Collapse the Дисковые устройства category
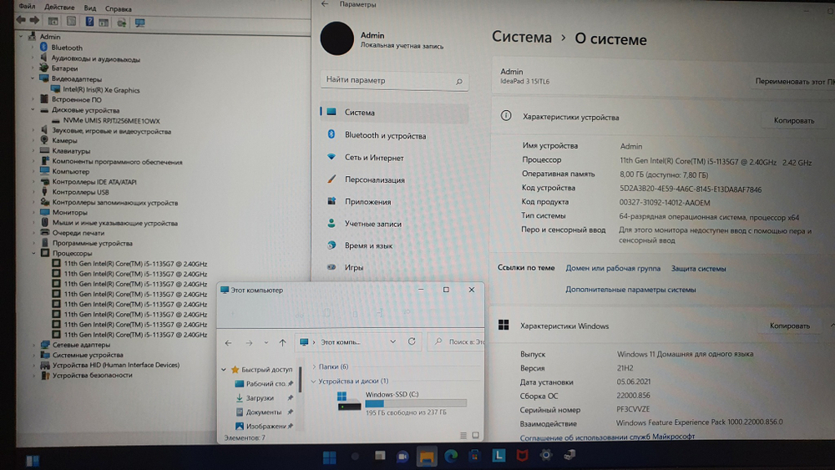Screen dimensions: 835x470 pyautogui.click(x=33, y=109)
